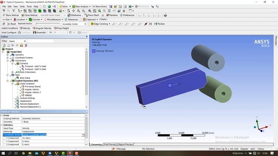The width and height of the screenshot is (278, 156).
Task: Click the Show Errors toolbar button
Action: click(x=99, y=6)
